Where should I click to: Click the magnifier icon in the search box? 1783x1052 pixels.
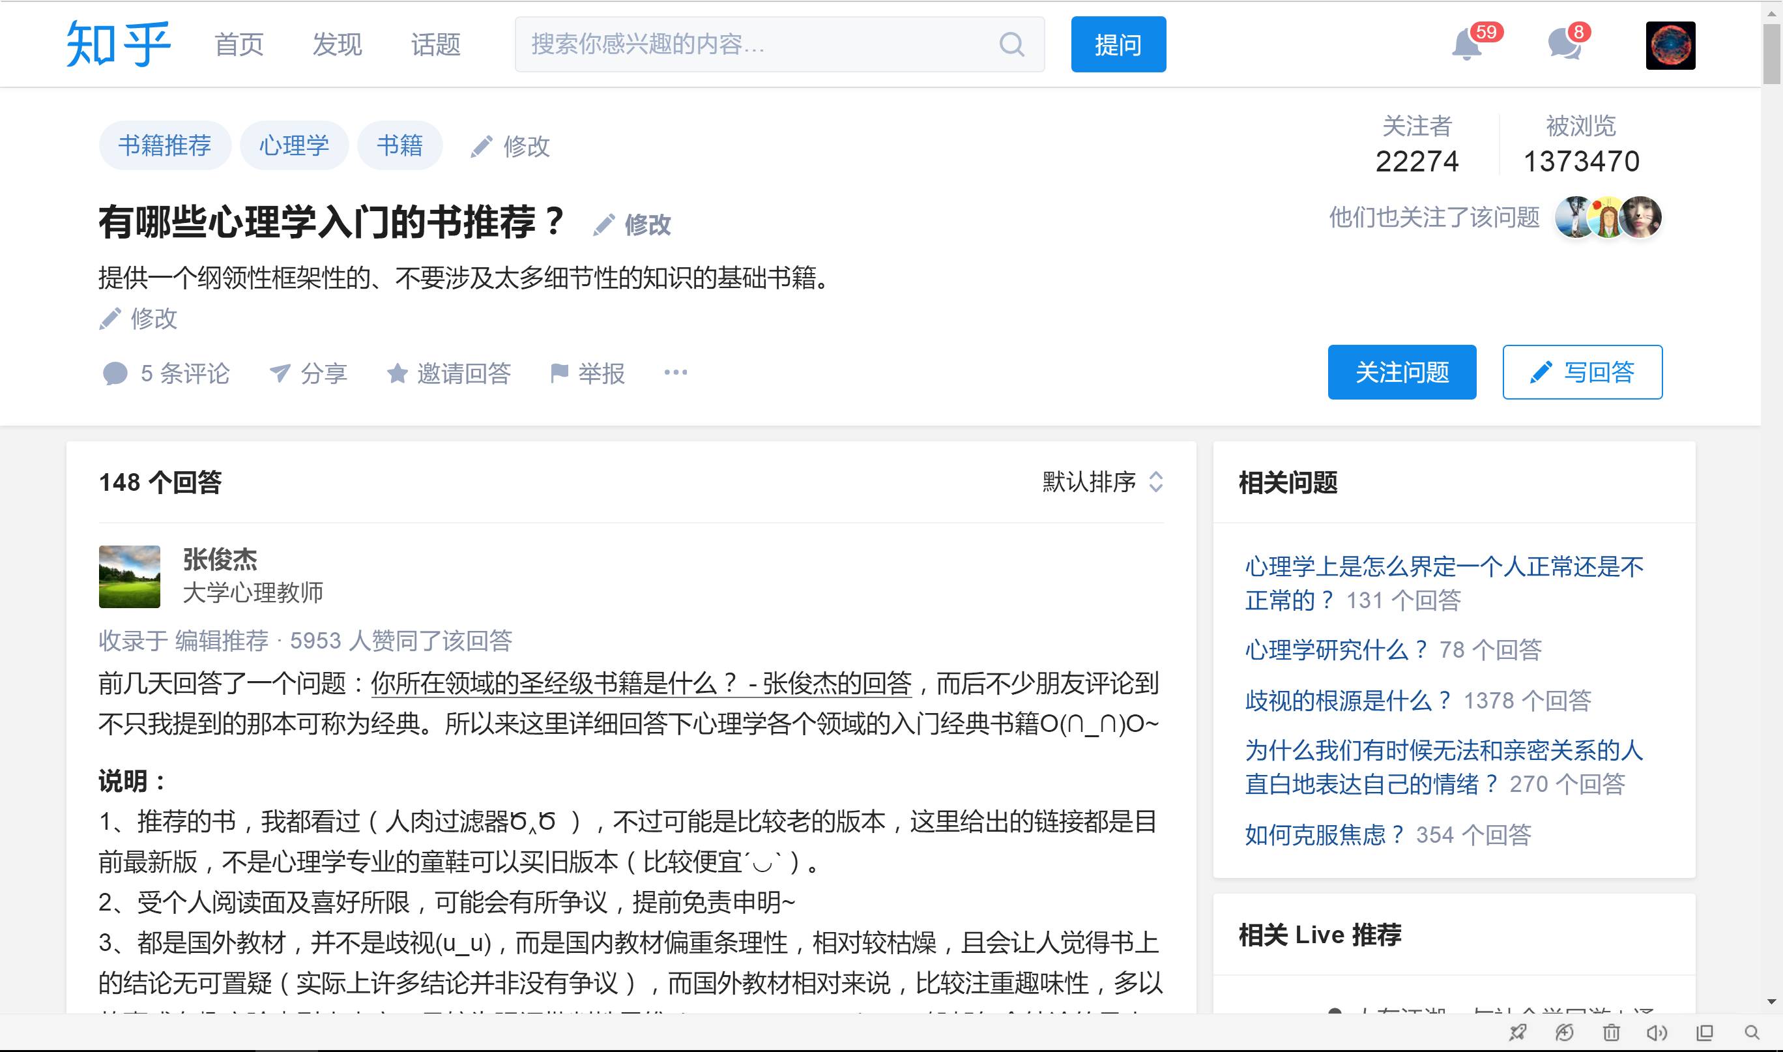(x=1011, y=45)
